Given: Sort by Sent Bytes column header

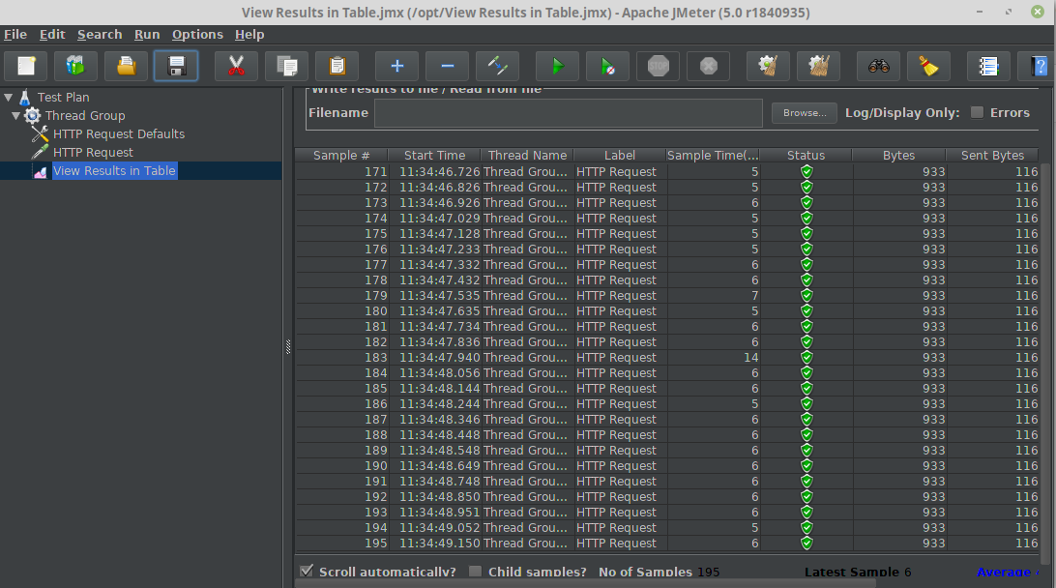Looking at the screenshot, I should pyautogui.click(x=992, y=156).
